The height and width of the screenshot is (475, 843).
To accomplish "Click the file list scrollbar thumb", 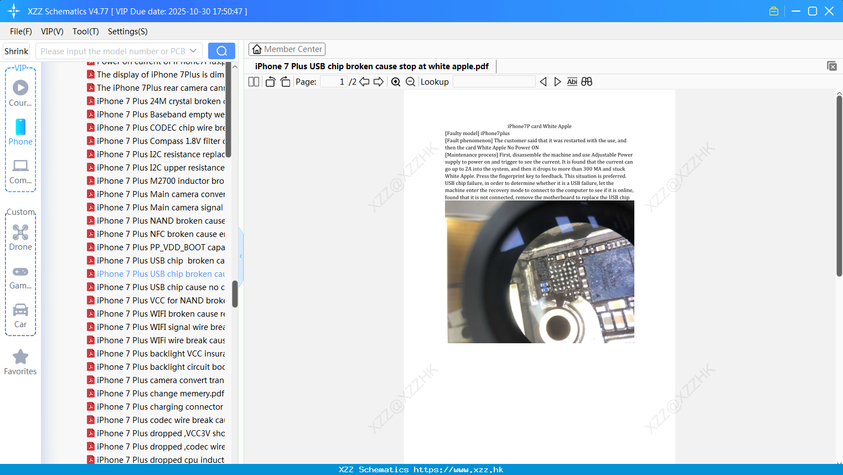I will pos(235,294).
